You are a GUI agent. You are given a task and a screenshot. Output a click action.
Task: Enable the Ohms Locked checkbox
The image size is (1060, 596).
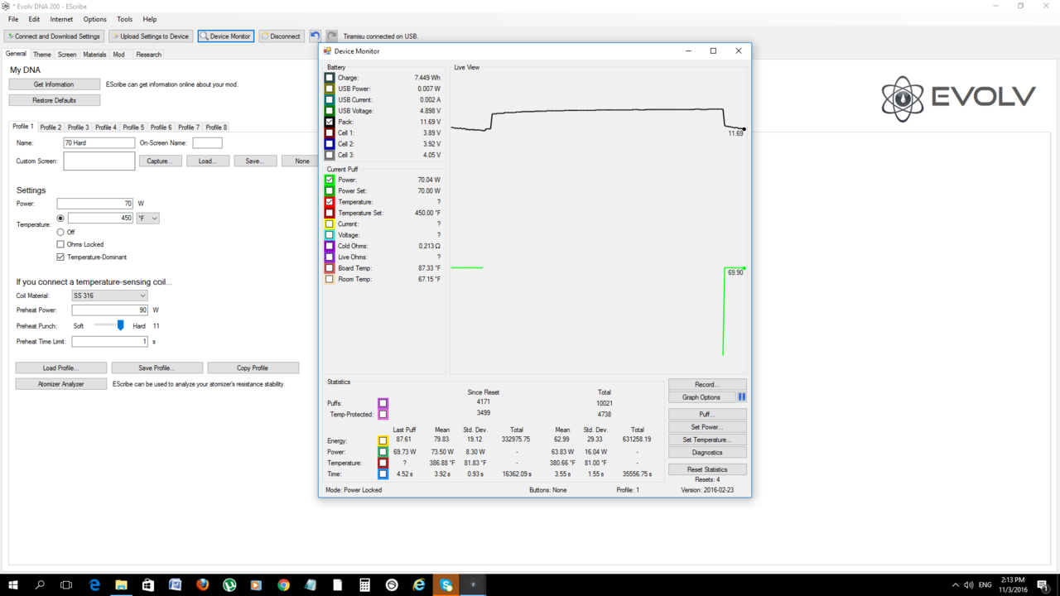tap(60, 244)
